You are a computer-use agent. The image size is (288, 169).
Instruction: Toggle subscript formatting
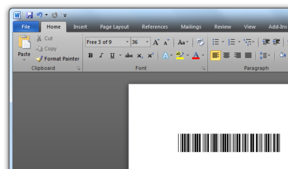click(x=140, y=56)
